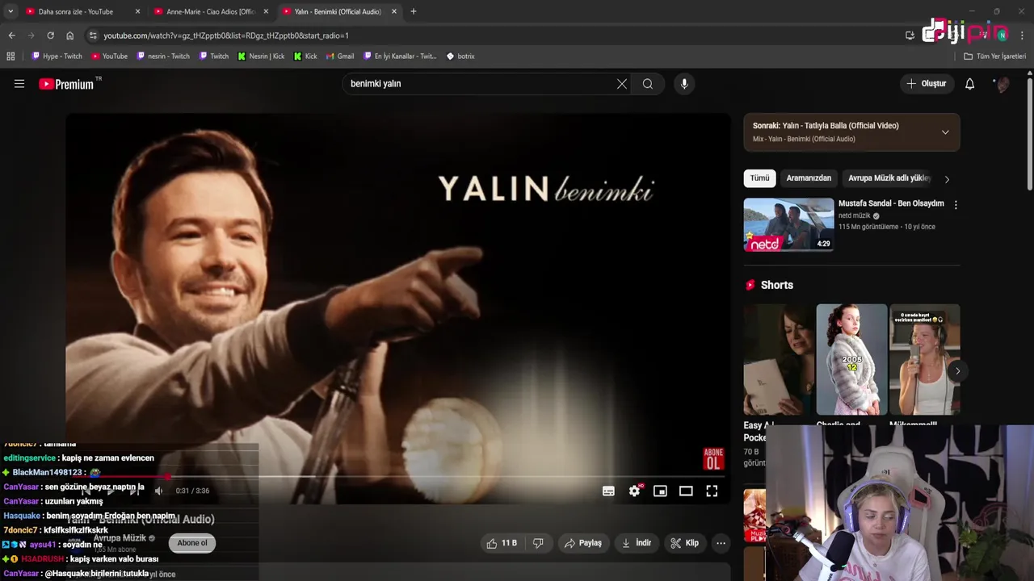Open the notifications bell

coord(970,84)
